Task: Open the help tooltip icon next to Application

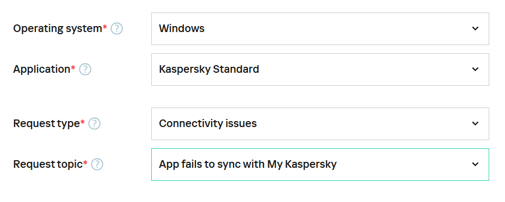Action: pos(85,70)
